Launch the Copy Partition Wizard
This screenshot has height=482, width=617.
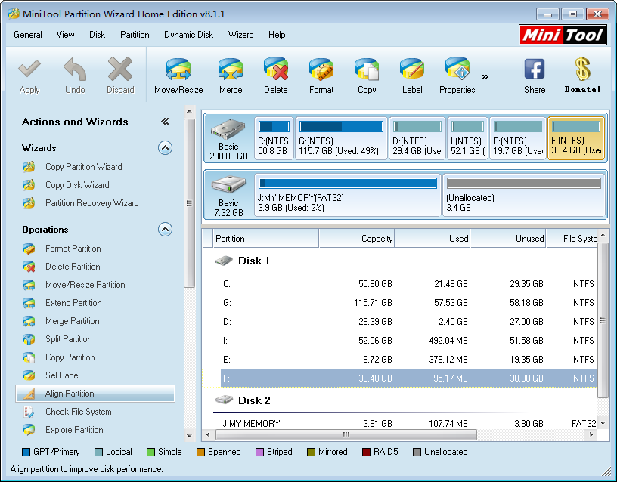[83, 167]
